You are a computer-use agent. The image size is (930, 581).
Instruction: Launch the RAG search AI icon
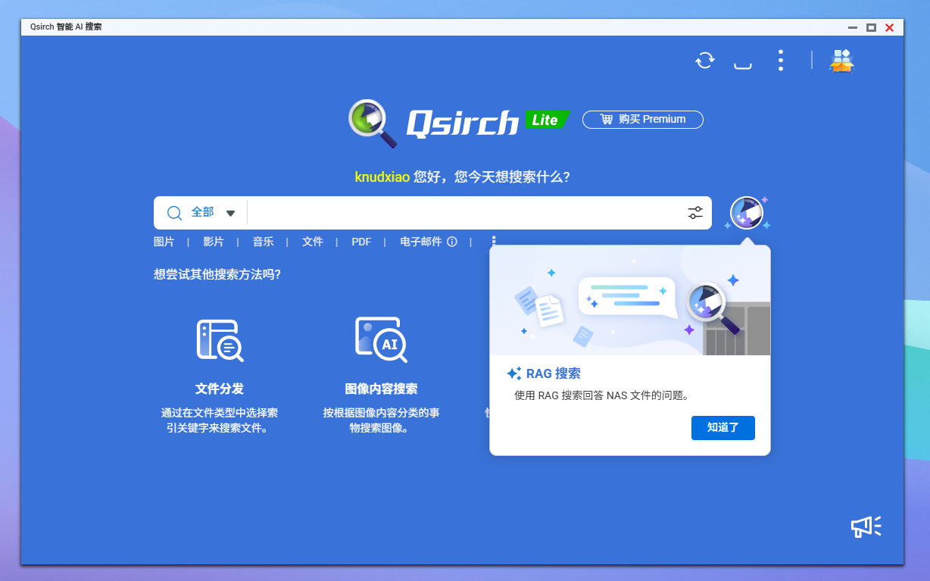coord(746,213)
